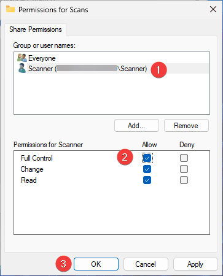Toggle Allow for Full Control

click(x=147, y=158)
